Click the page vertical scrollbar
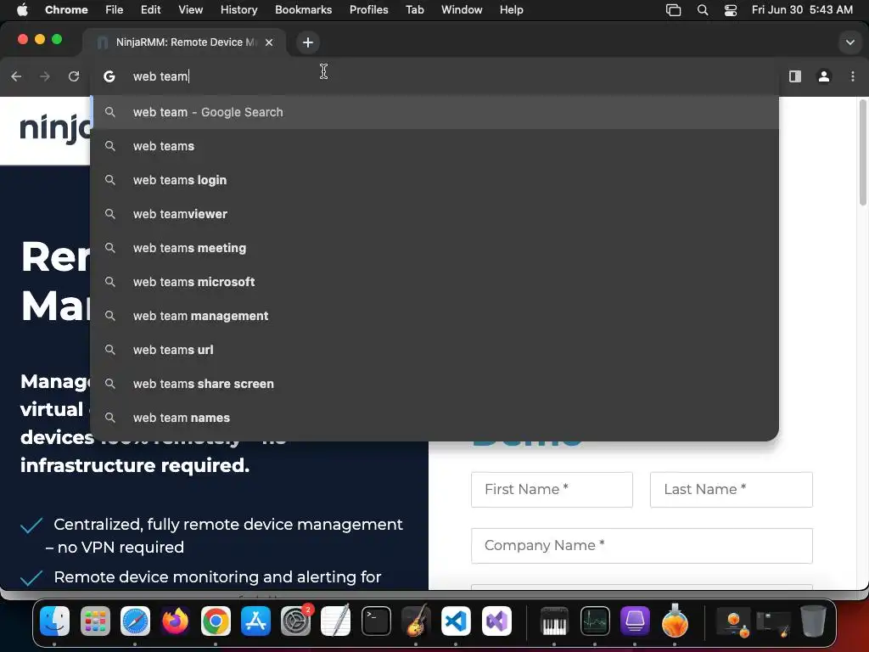Viewport: 869px width, 652px height. (x=863, y=153)
